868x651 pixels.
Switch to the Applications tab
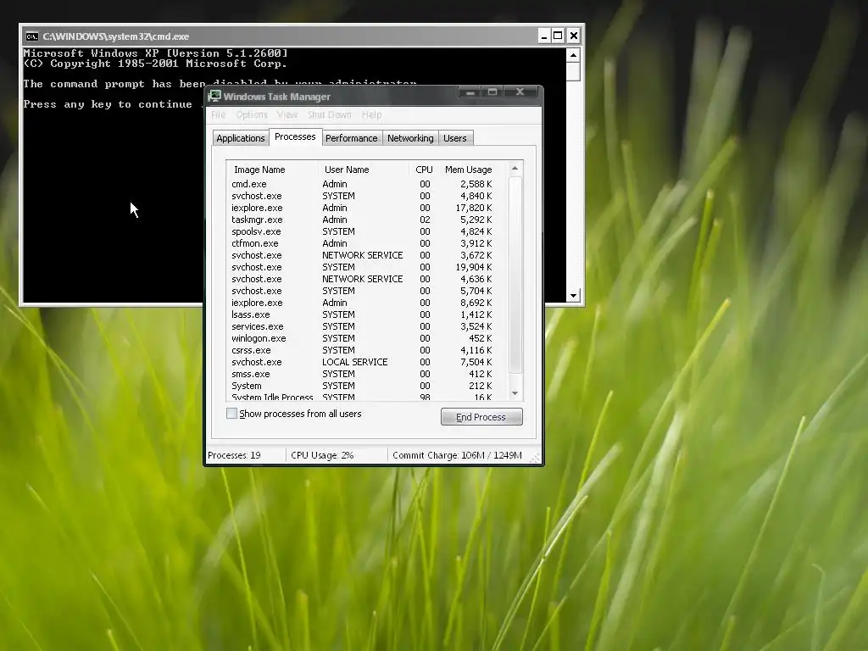pyautogui.click(x=240, y=138)
